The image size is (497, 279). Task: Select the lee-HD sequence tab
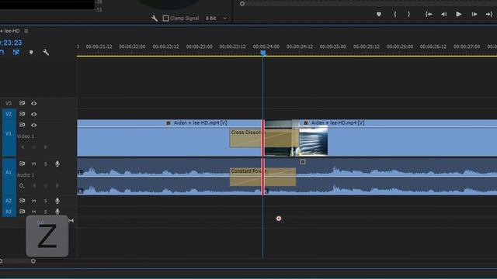click(x=10, y=31)
